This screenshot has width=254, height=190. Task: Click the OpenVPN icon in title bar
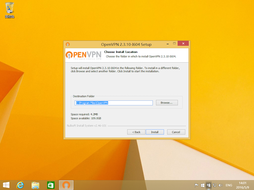pos(68,44)
